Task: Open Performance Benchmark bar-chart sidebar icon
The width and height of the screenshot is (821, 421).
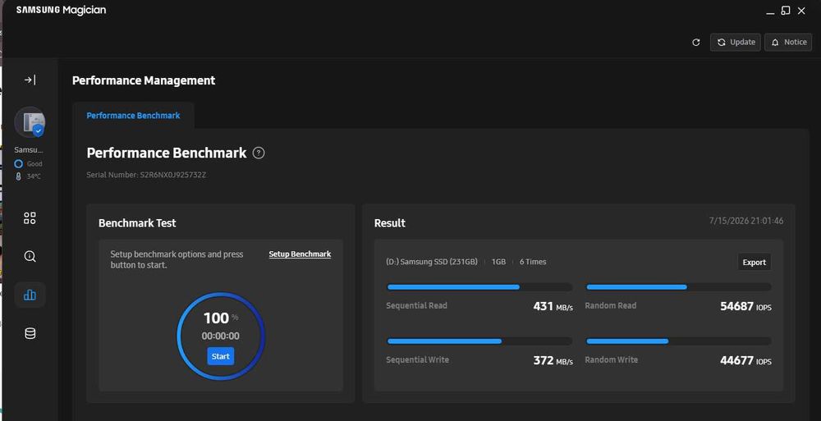Action: click(x=30, y=295)
